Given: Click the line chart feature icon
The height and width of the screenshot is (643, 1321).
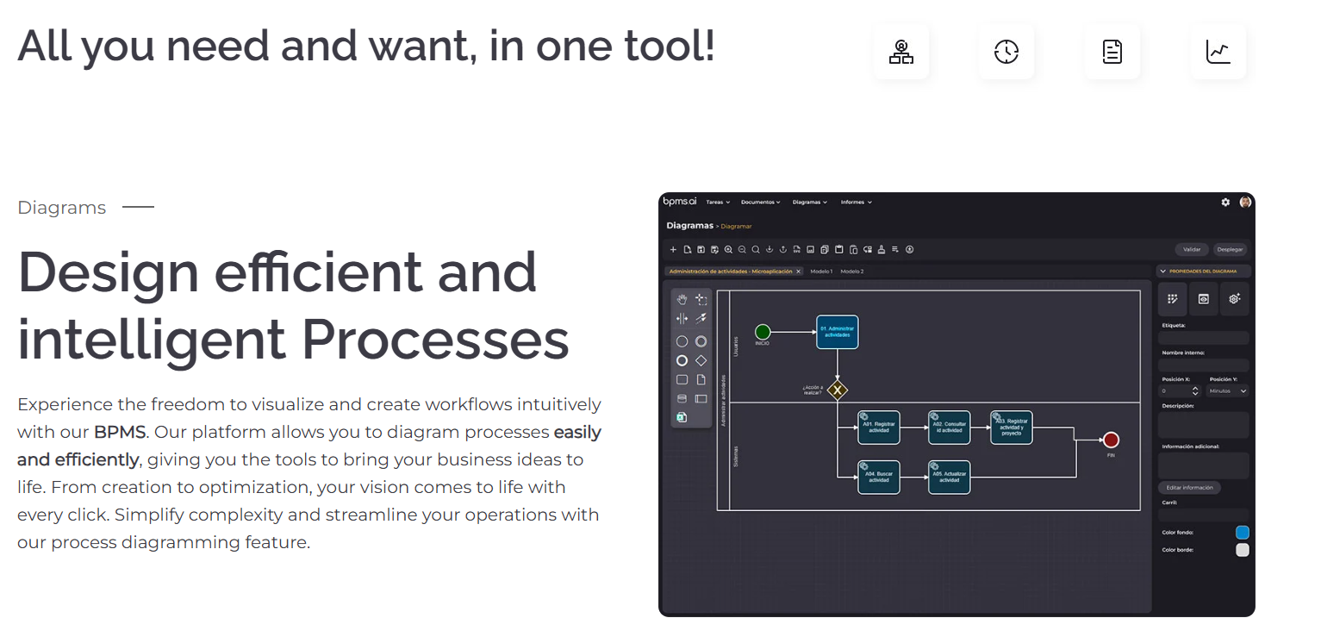Looking at the screenshot, I should click(1218, 52).
